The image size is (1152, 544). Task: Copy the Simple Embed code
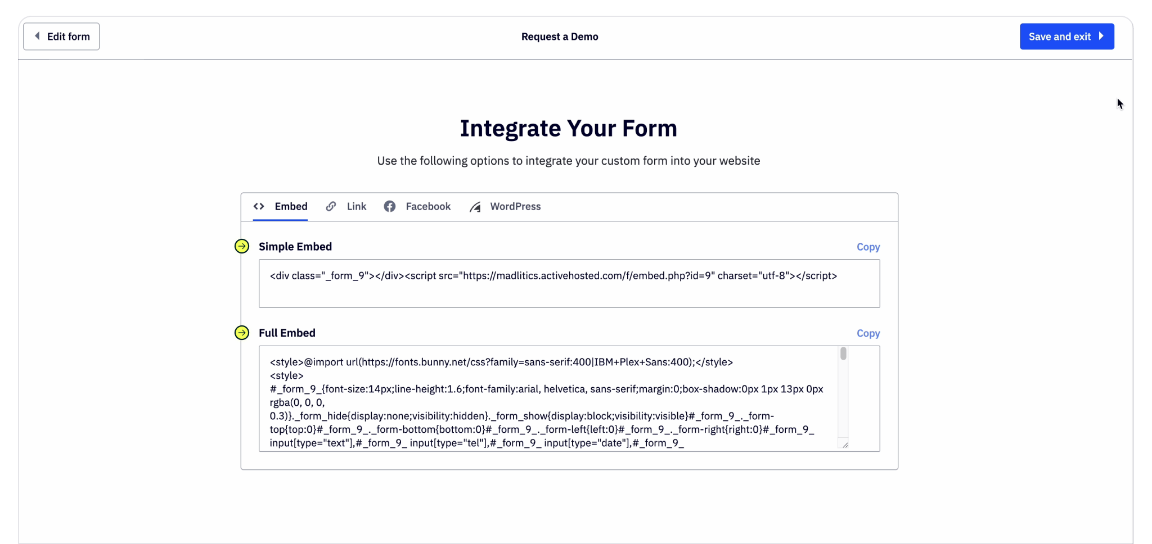[868, 247]
